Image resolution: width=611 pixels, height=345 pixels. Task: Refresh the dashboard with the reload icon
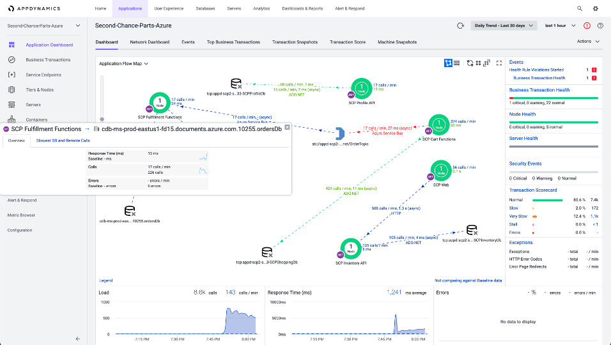pyautogui.click(x=460, y=26)
